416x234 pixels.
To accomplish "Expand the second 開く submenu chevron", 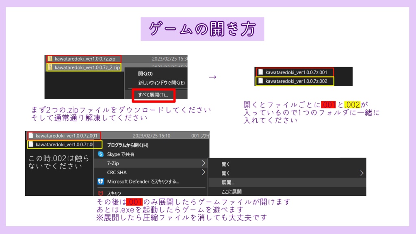I will [361, 173].
